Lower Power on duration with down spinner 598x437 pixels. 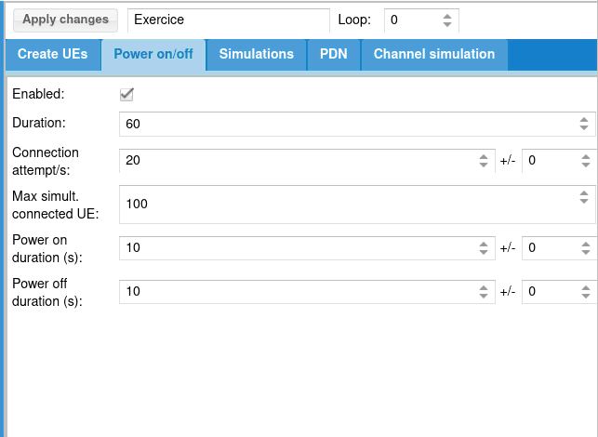[x=484, y=252]
